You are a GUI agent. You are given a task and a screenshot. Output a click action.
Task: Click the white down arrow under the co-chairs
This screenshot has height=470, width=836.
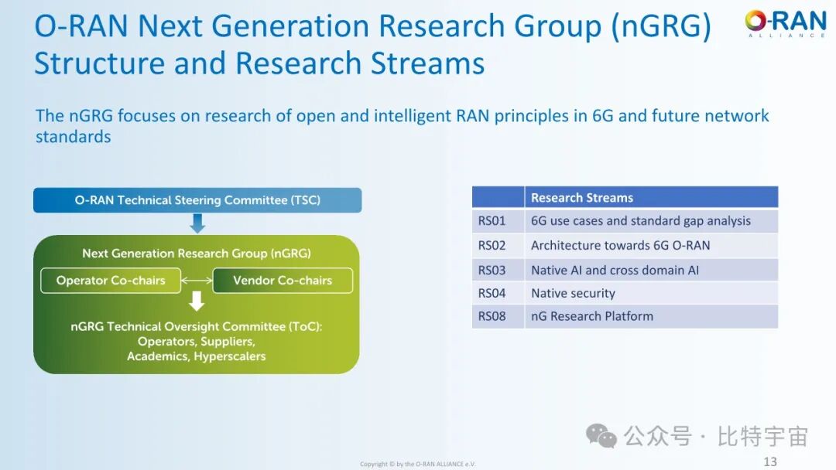tap(197, 301)
